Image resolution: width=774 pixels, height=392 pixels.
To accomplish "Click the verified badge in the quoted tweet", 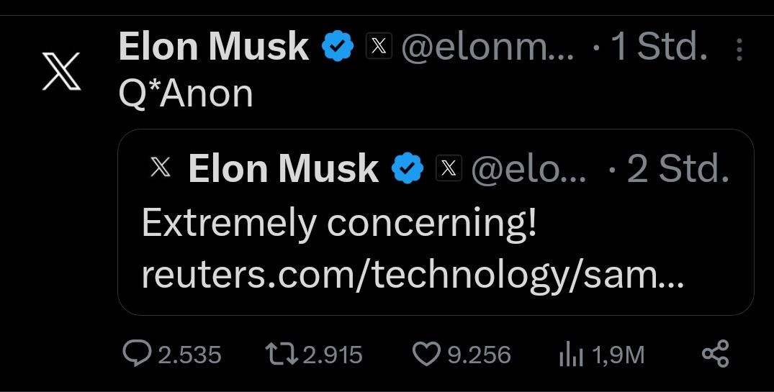I will click(x=408, y=168).
